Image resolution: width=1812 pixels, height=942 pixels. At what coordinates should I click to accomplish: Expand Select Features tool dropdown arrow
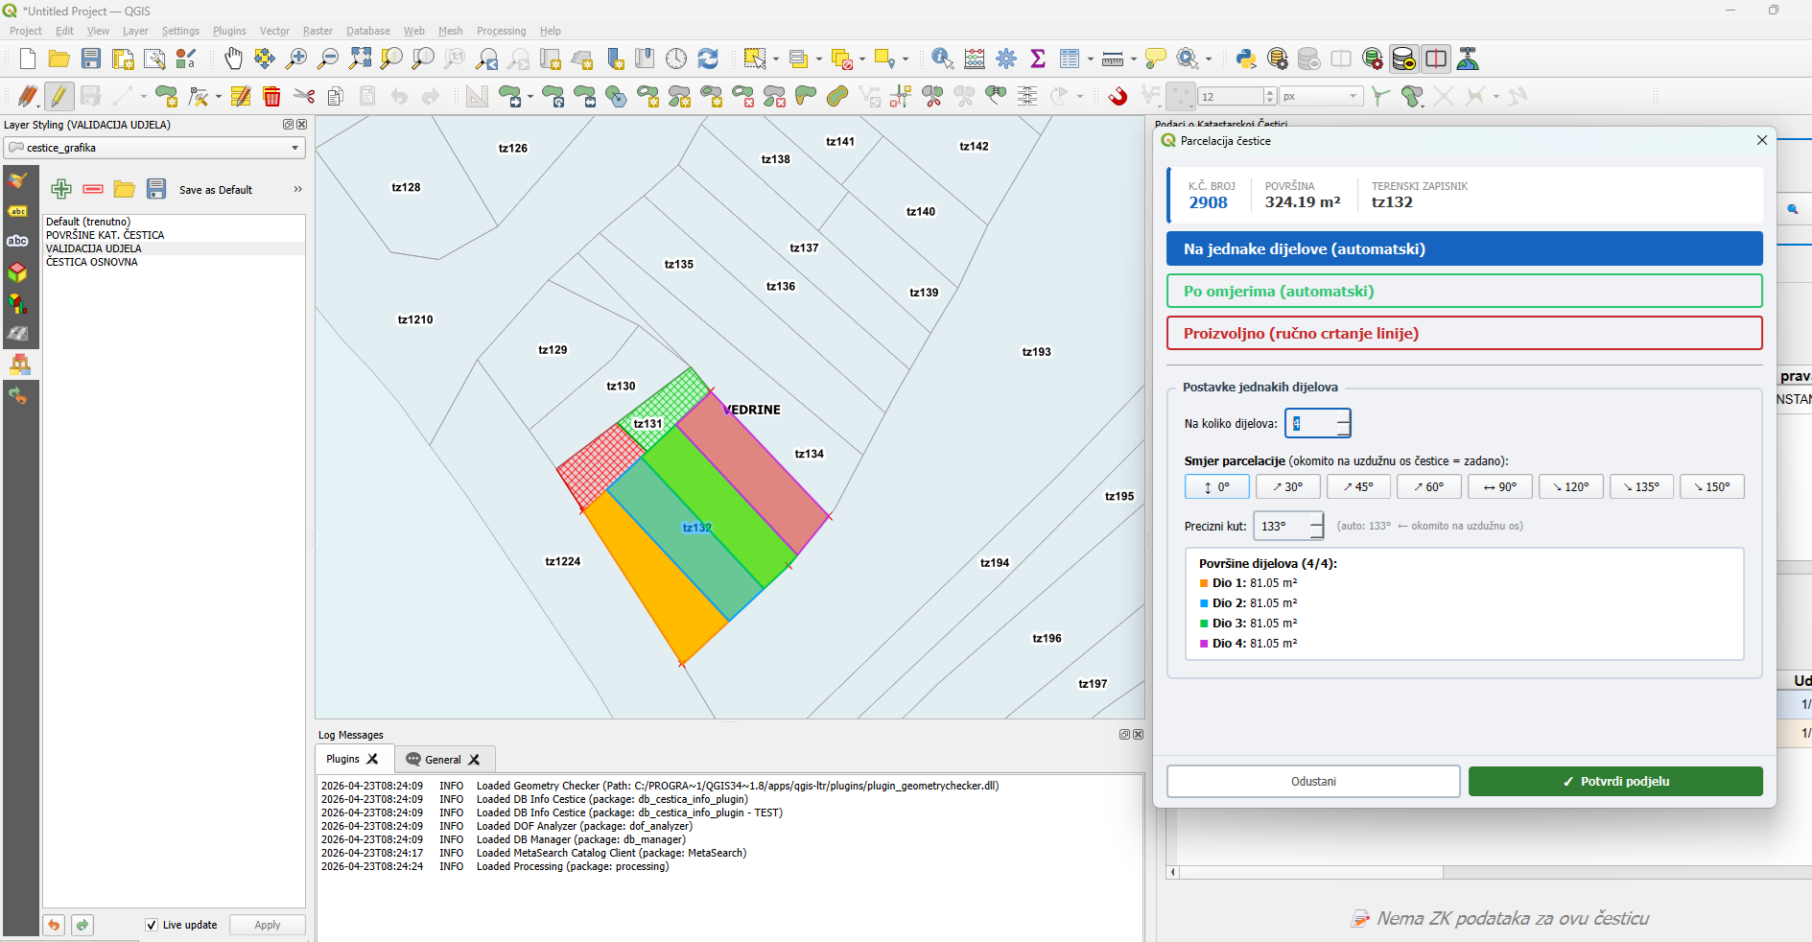(x=775, y=59)
